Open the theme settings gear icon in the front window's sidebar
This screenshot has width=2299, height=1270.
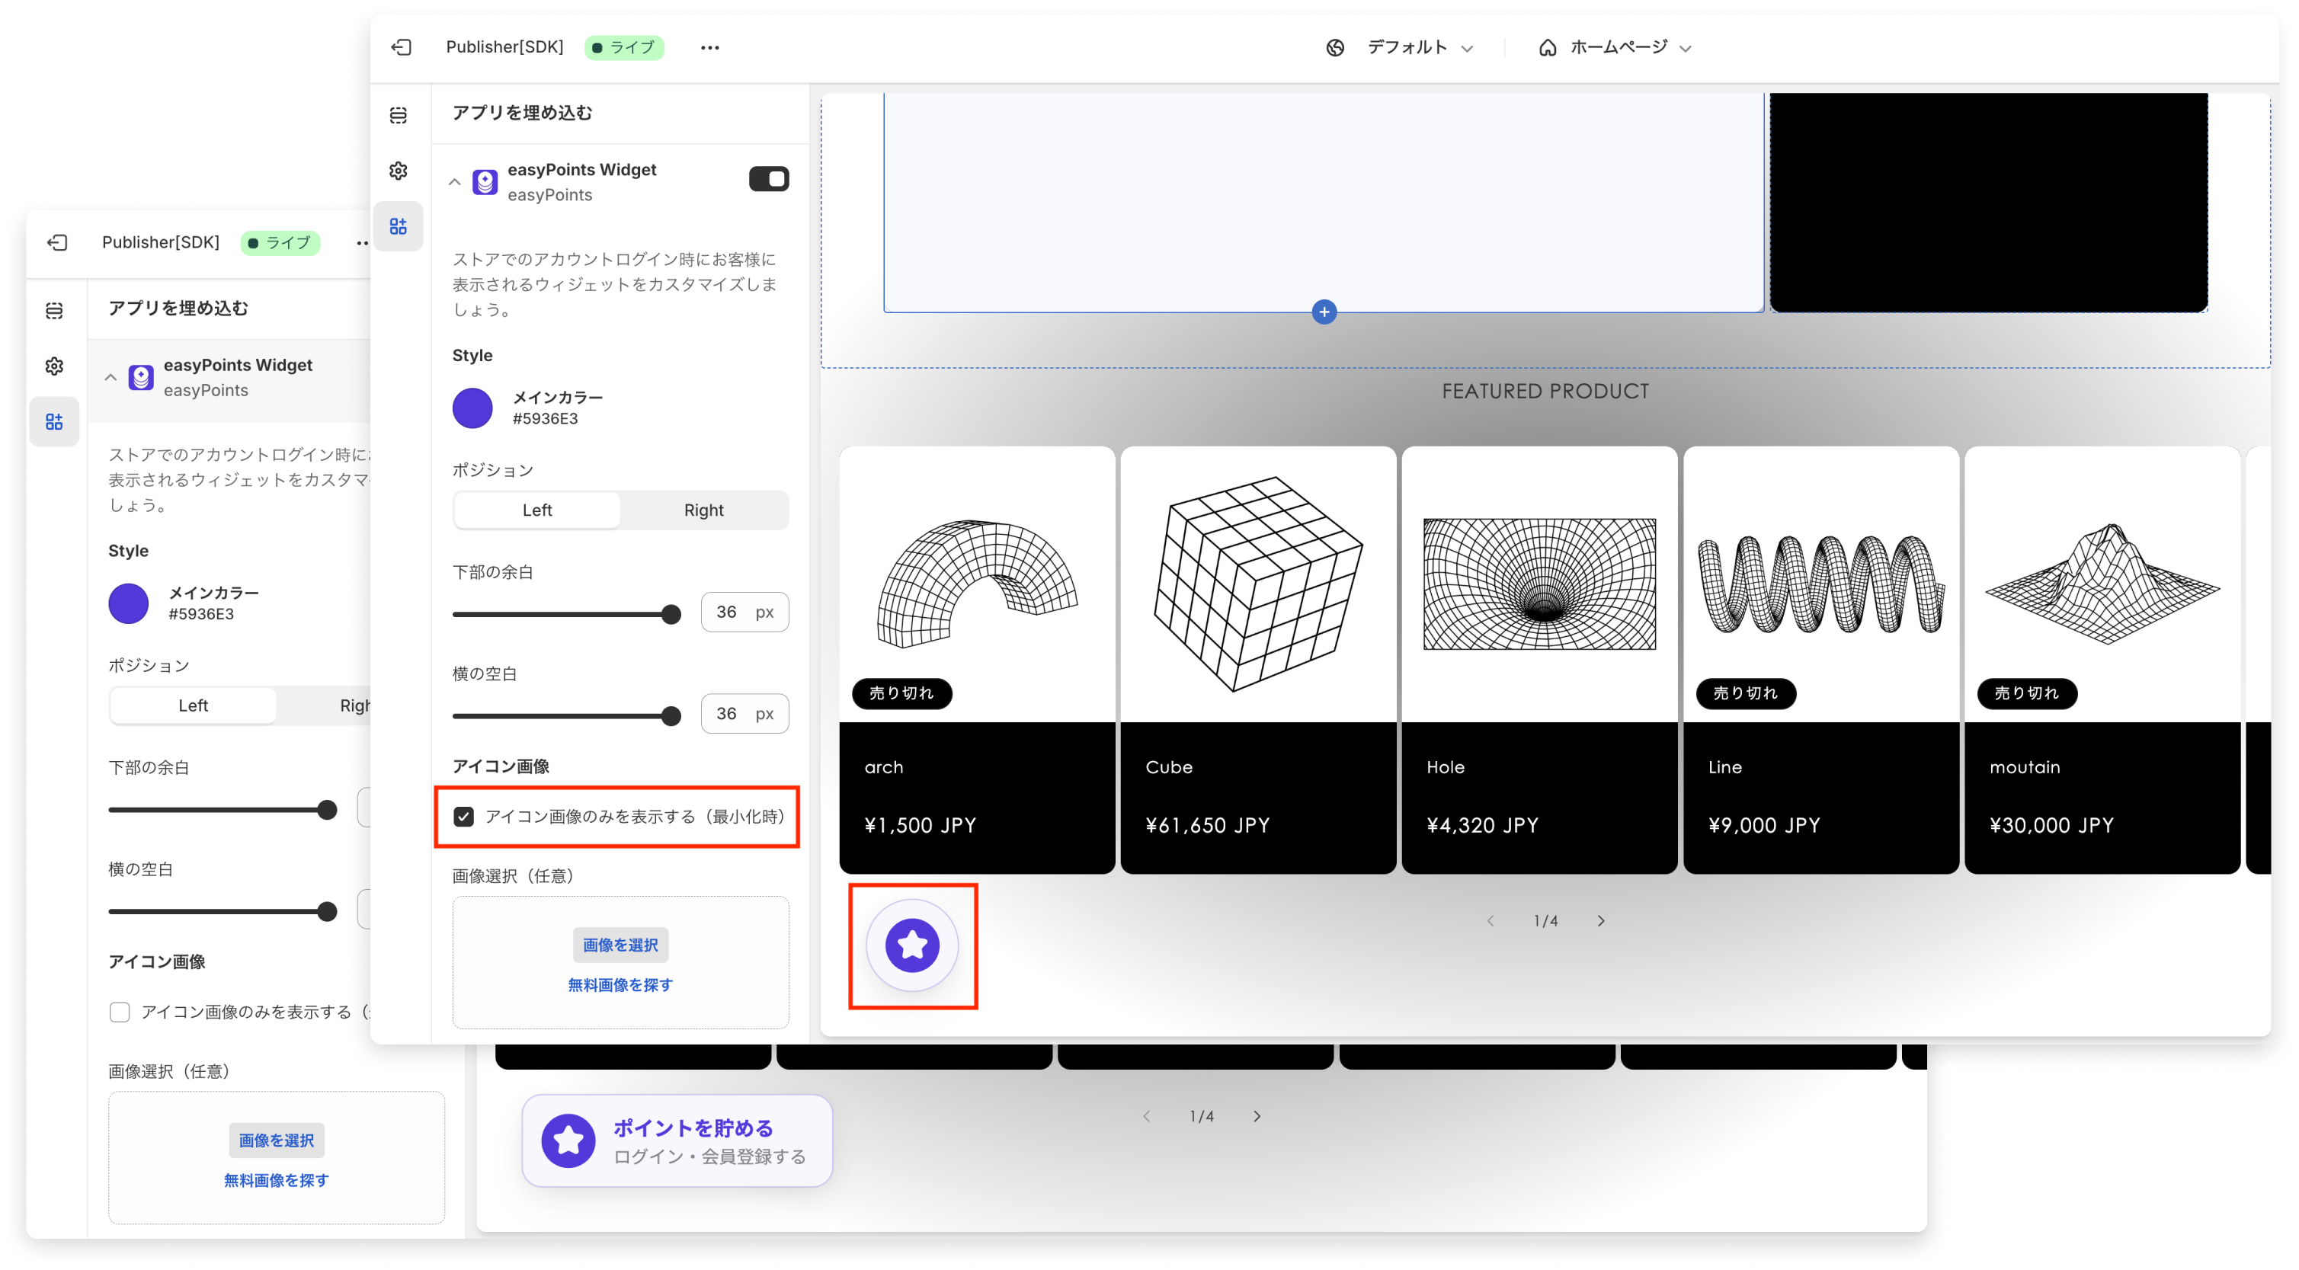[398, 171]
